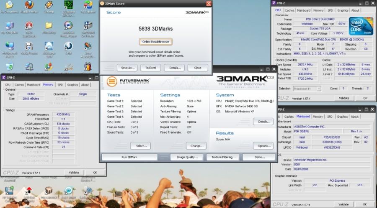Open the Processor #1 selection dropdown

point(307,89)
